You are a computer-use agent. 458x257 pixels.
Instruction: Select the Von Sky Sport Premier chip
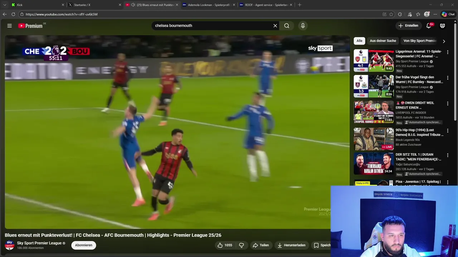420,41
